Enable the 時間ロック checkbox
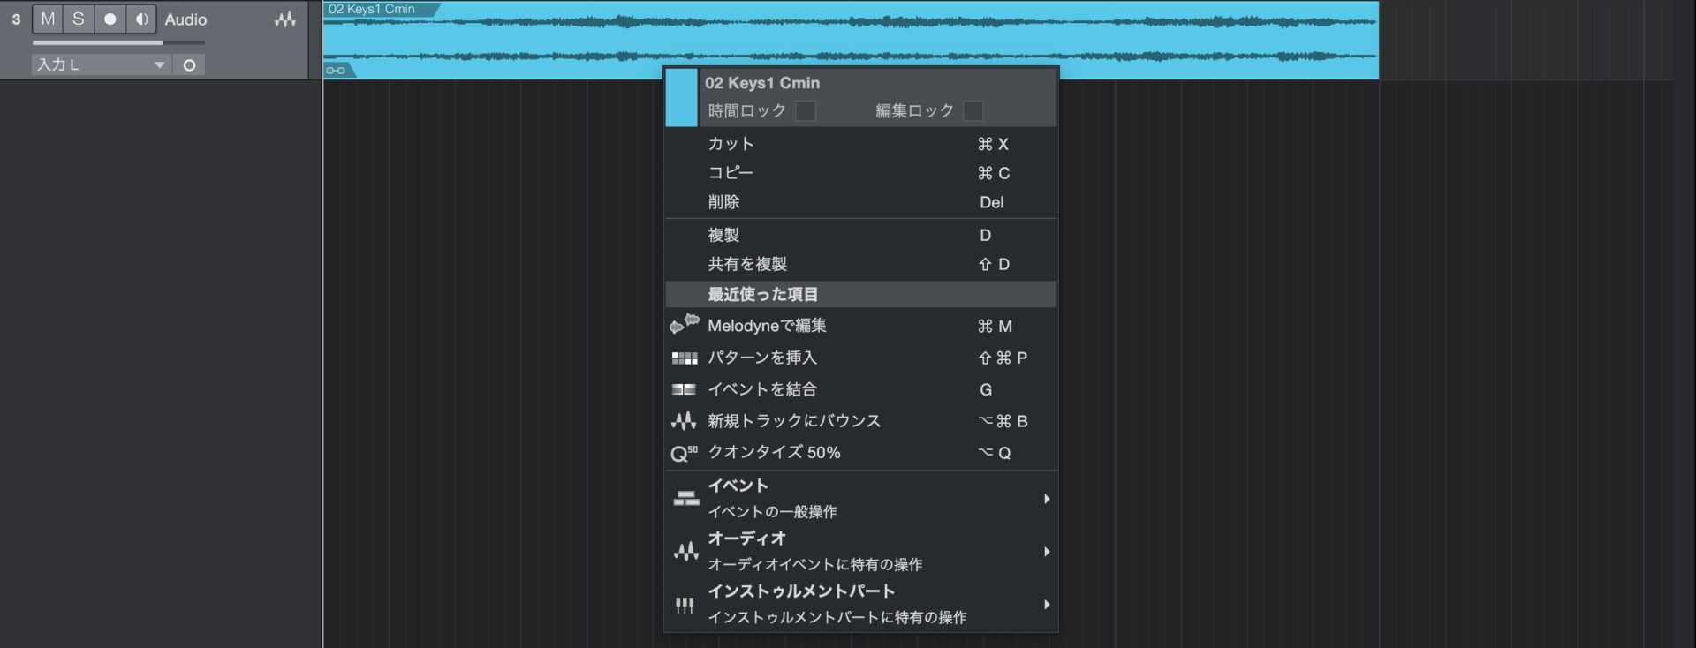This screenshot has height=648, width=1696. pyautogui.click(x=805, y=110)
